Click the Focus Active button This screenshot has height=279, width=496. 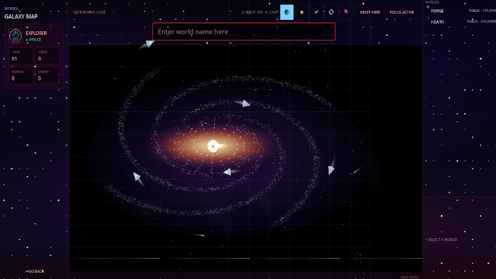pos(402,12)
